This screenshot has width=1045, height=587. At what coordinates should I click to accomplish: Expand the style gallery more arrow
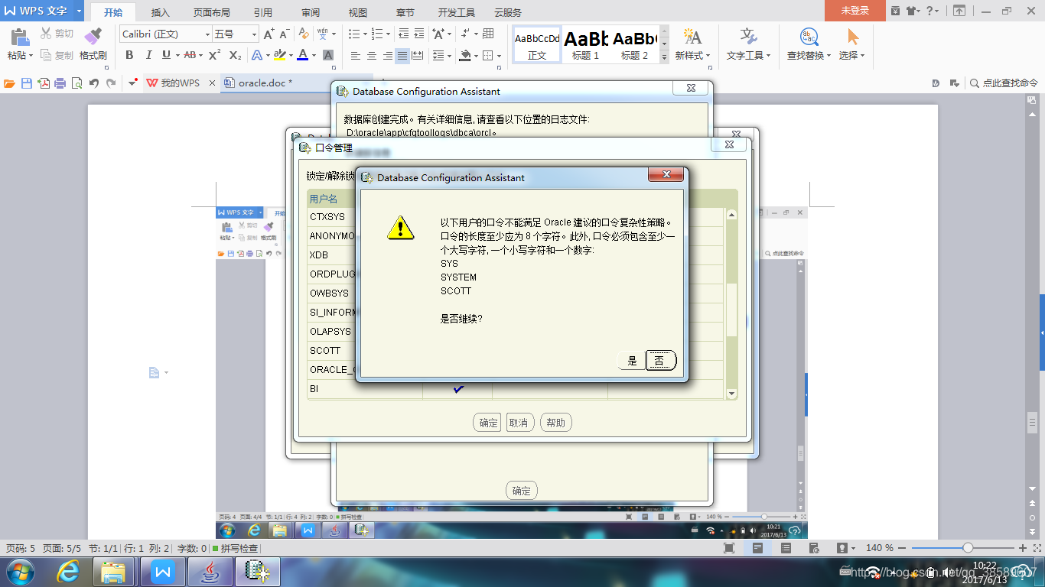click(664, 57)
